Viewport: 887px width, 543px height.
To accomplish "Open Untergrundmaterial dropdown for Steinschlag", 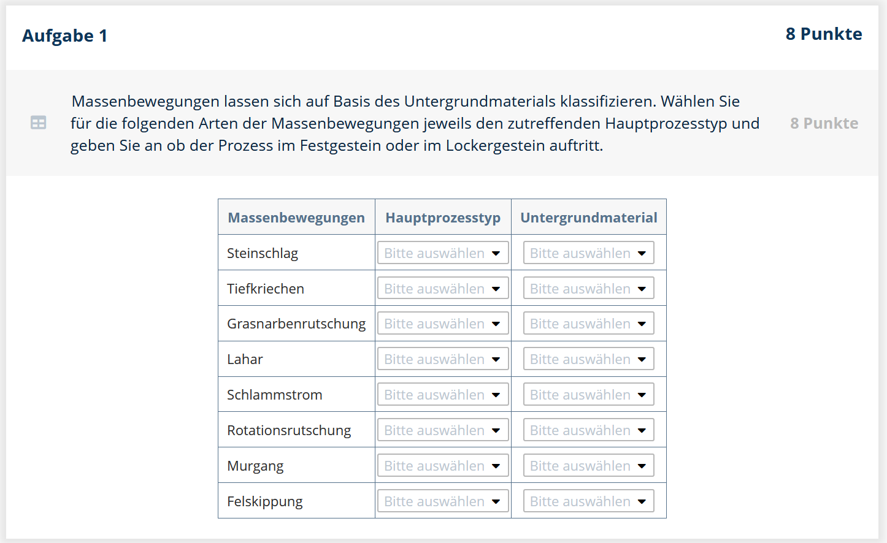I will [x=589, y=253].
